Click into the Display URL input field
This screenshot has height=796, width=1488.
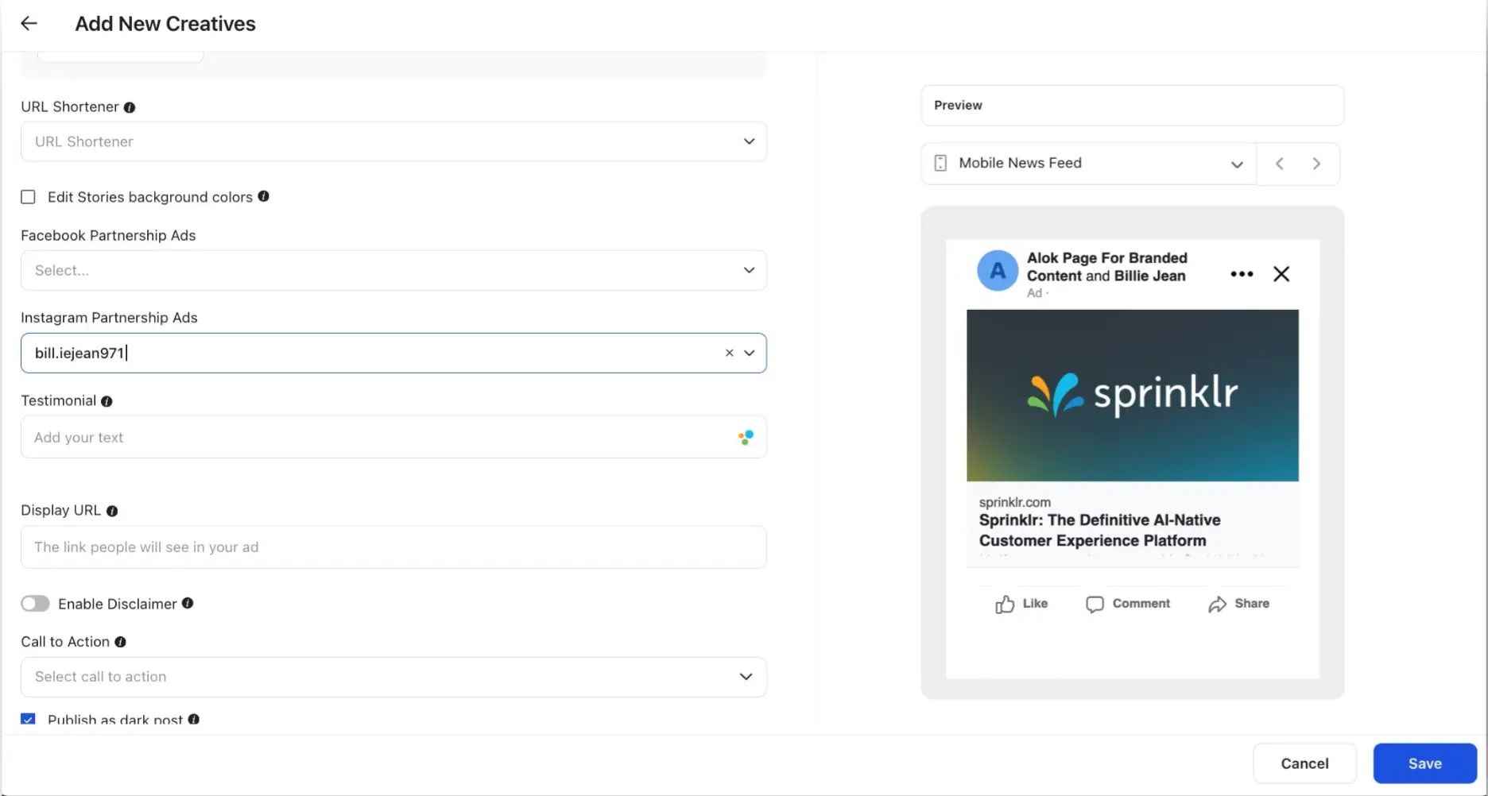(393, 547)
